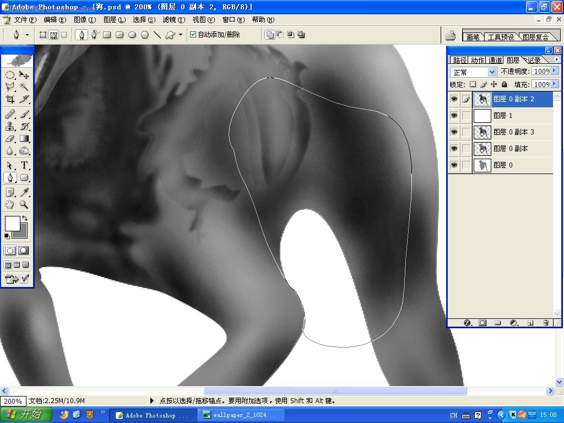Select the Hand tool
564x423 pixels.
click(x=10, y=204)
